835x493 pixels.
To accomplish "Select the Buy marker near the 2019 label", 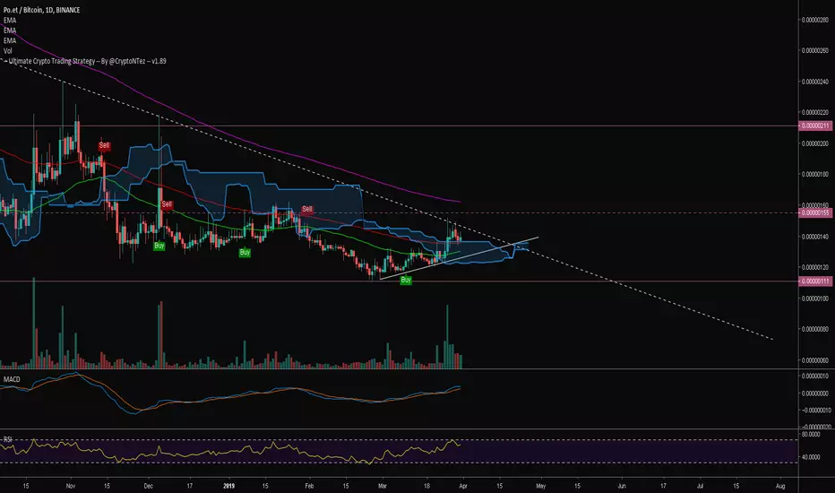I will pyautogui.click(x=244, y=254).
